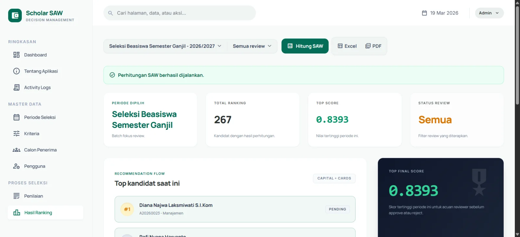Click the Calon Penerima group icon
Viewport: 520px width, 237px height.
17,150
